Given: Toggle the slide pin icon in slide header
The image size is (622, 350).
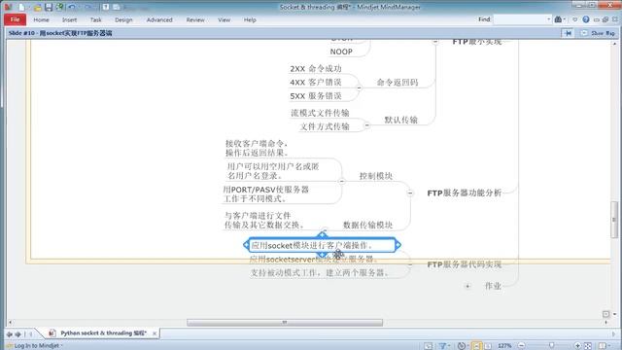Looking at the screenshot, I should click(x=568, y=33).
